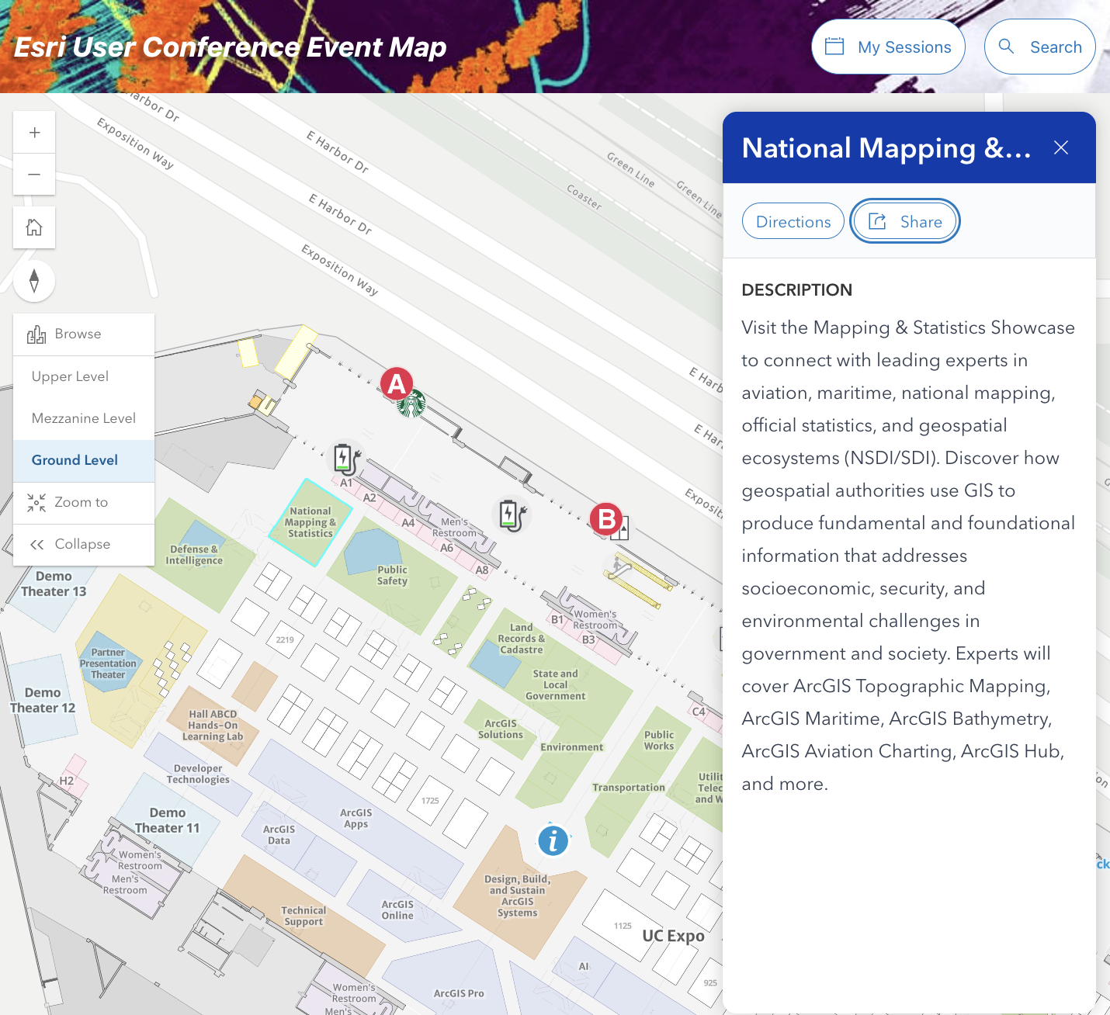The height and width of the screenshot is (1015, 1110).
Task: Click the Zoom to option
Action: 84,502
